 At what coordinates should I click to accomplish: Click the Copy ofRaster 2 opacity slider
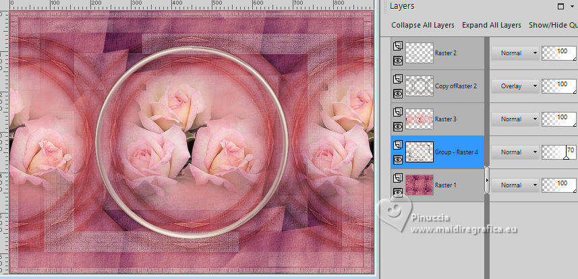(x=558, y=86)
